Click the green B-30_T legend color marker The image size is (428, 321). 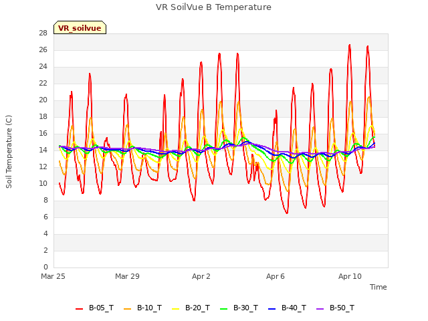[x=223, y=309]
